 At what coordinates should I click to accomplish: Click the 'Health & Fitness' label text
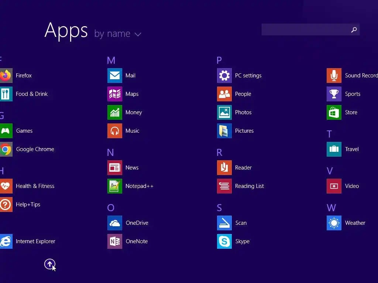pyautogui.click(x=35, y=186)
